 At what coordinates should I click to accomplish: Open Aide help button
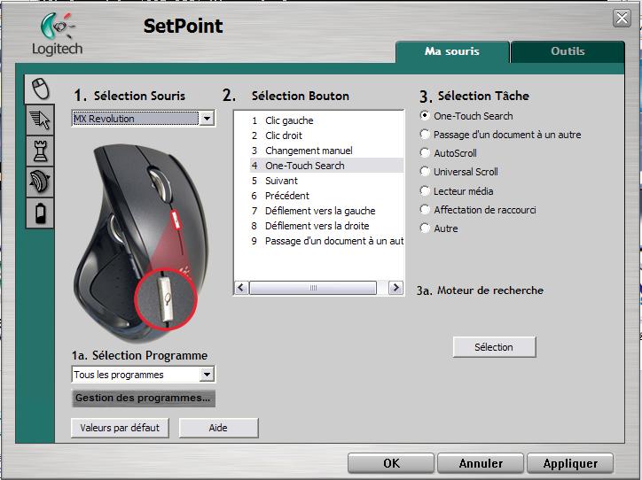pyautogui.click(x=218, y=428)
